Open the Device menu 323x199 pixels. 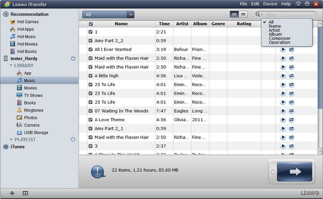(x=270, y=4)
